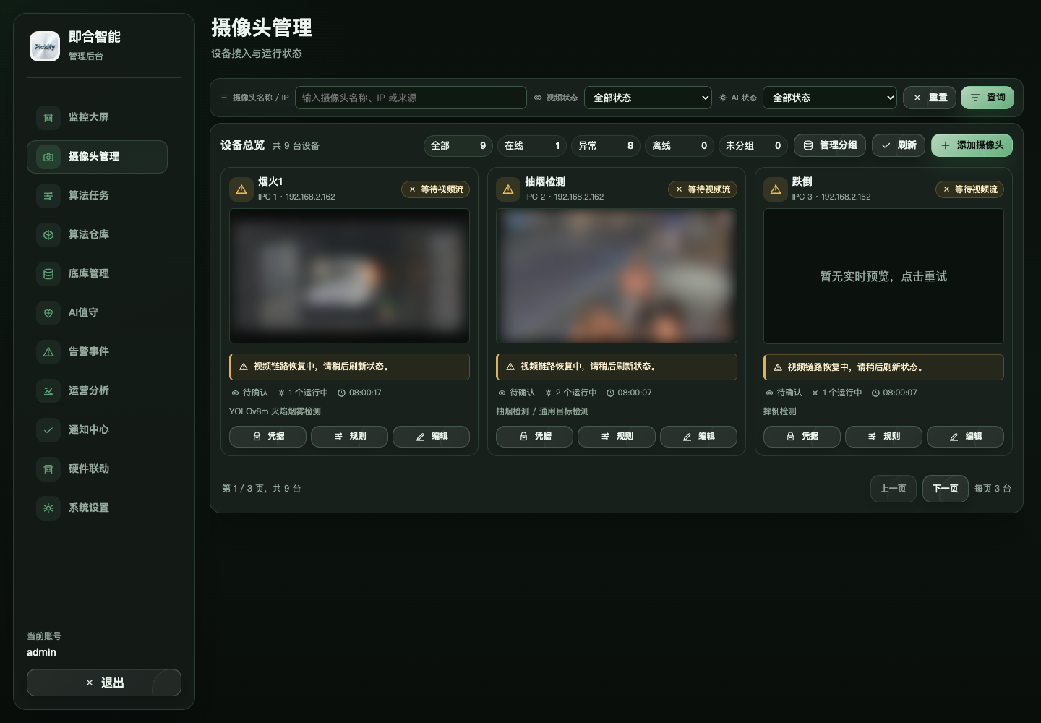Click the 查询 search button
The image size is (1041, 723).
point(988,98)
